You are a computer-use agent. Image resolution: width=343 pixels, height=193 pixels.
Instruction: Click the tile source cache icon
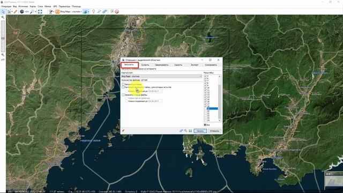click(x=50, y=12)
